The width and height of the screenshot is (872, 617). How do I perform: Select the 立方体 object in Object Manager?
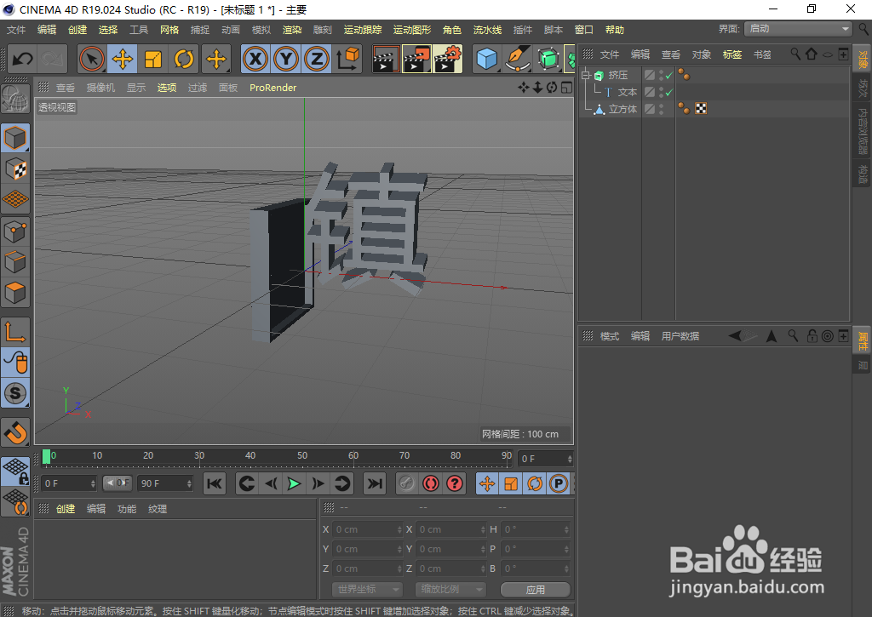click(622, 109)
